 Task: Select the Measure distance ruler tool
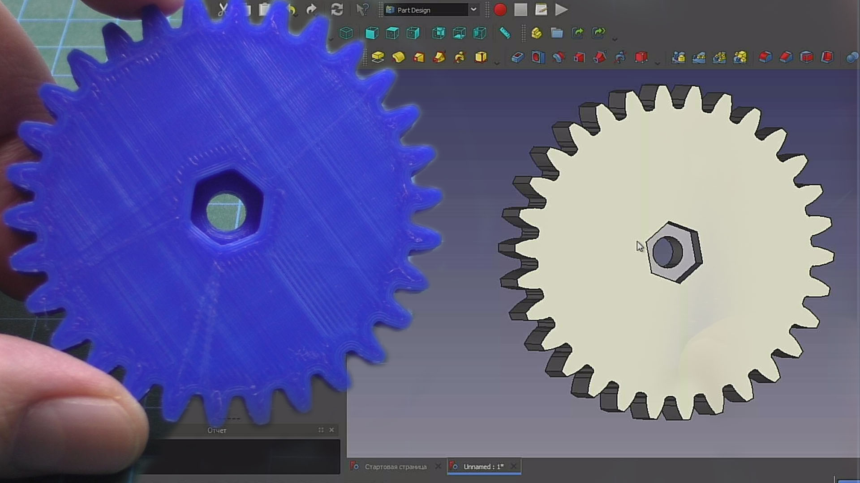click(x=505, y=33)
